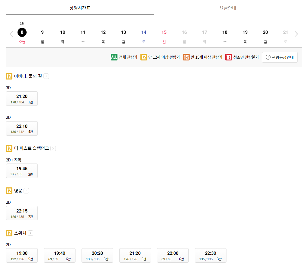Expand details chevron for 아바타: 물의 길
The width and height of the screenshot is (308, 266).
pos(46,76)
